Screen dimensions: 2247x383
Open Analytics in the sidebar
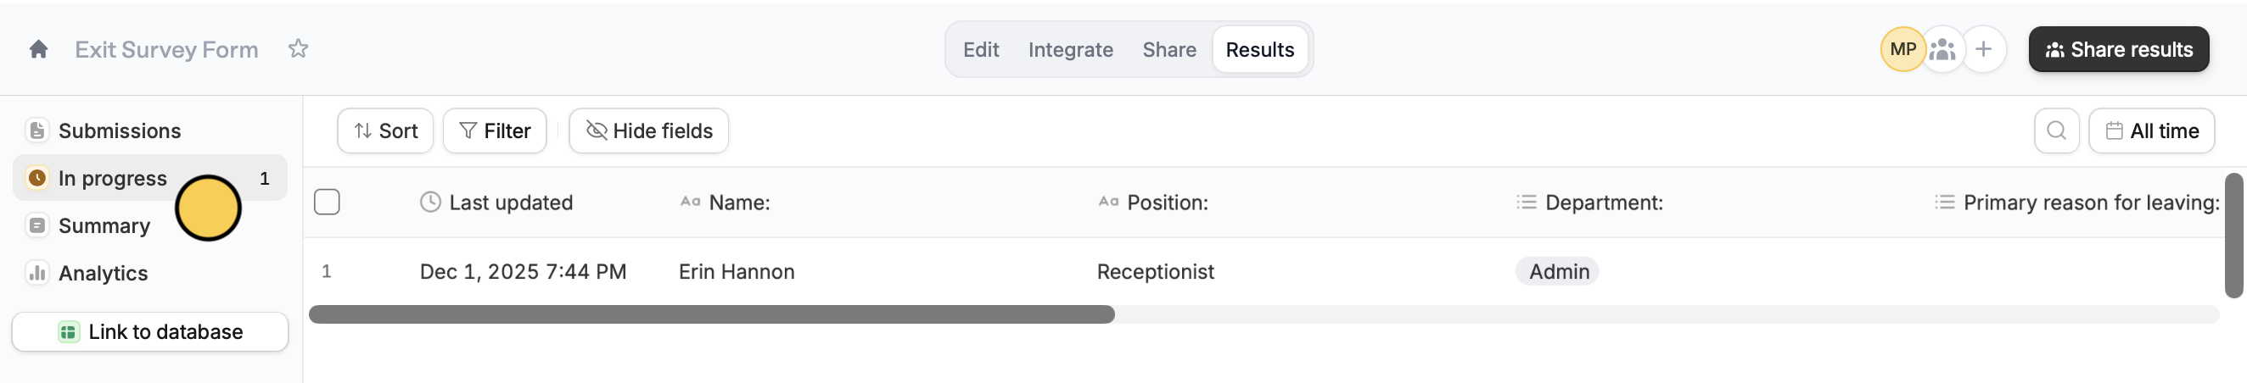(x=103, y=274)
